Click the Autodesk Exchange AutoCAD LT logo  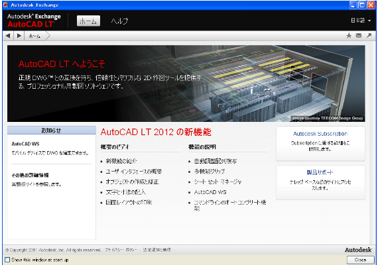tap(34, 21)
